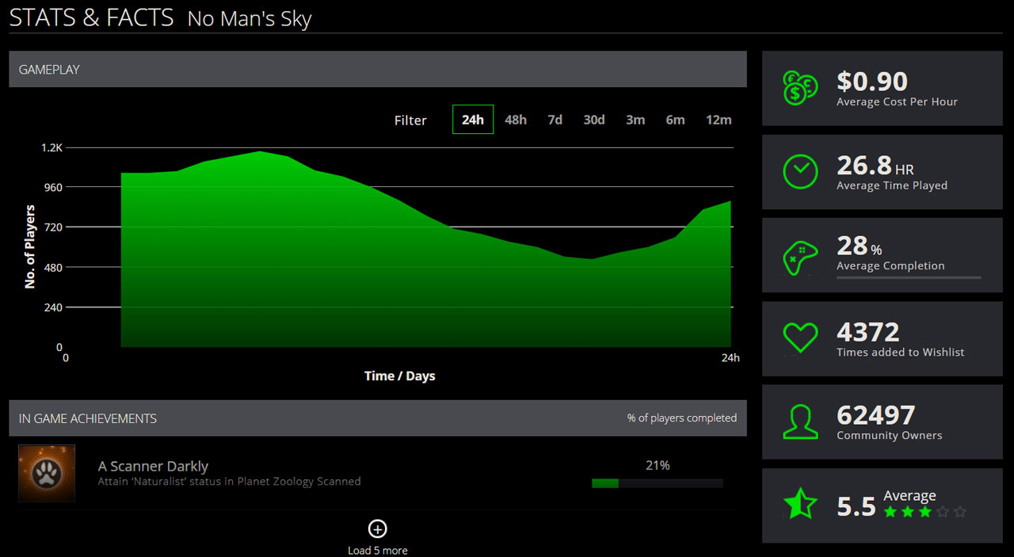The height and width of the screenshot is (557, 1014).
Task: Click the 62497 owners count
Action: [876, 415]
